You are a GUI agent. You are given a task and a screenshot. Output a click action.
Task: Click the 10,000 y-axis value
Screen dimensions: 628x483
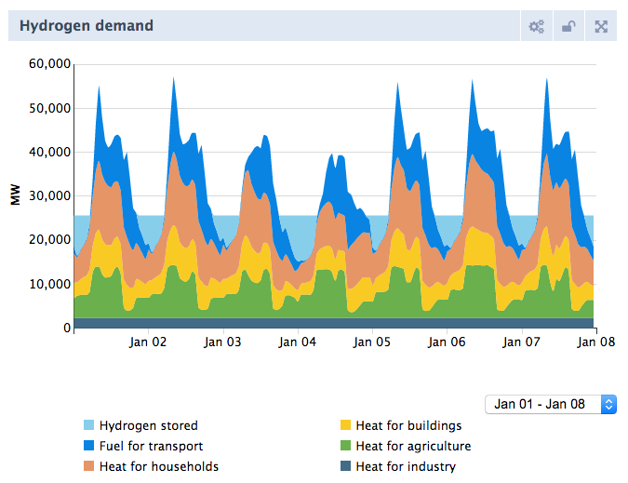49,284
